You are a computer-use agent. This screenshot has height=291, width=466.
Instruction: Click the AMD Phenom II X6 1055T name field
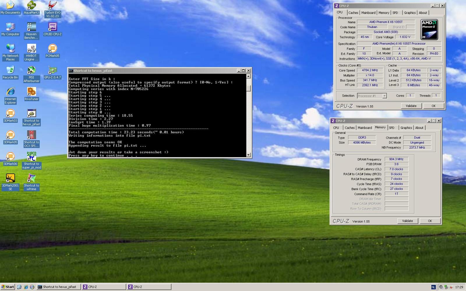tap(386, 22)
